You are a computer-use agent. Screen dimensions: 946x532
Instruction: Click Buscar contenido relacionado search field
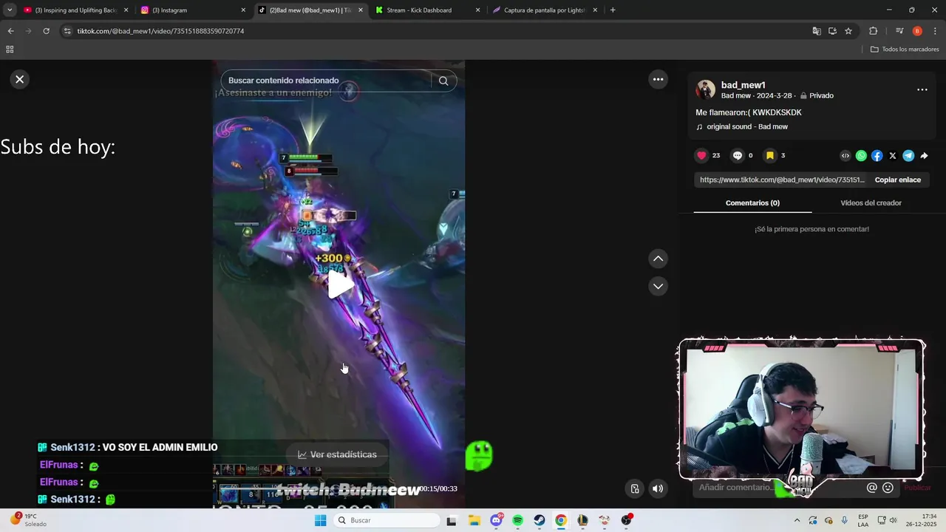coord(325,81)
